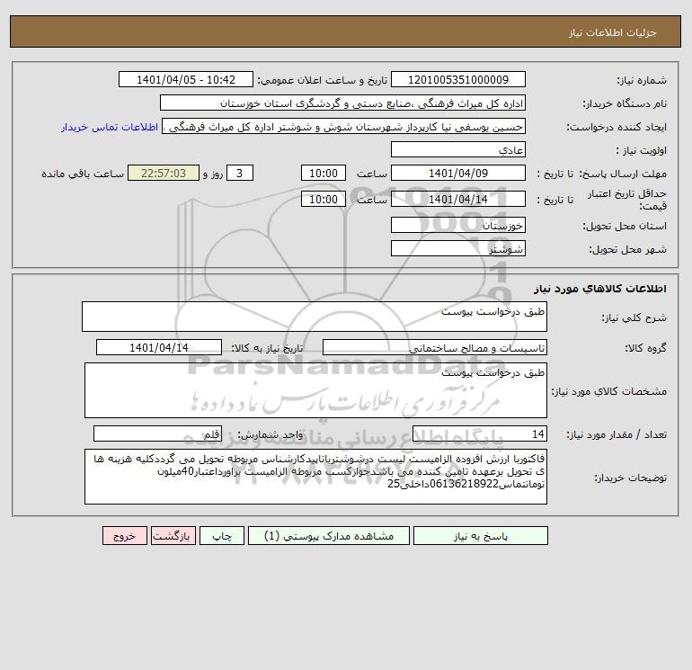Click the delivery city field شوشتر
This screenshot has height=670, width=692.
(458, 248)
